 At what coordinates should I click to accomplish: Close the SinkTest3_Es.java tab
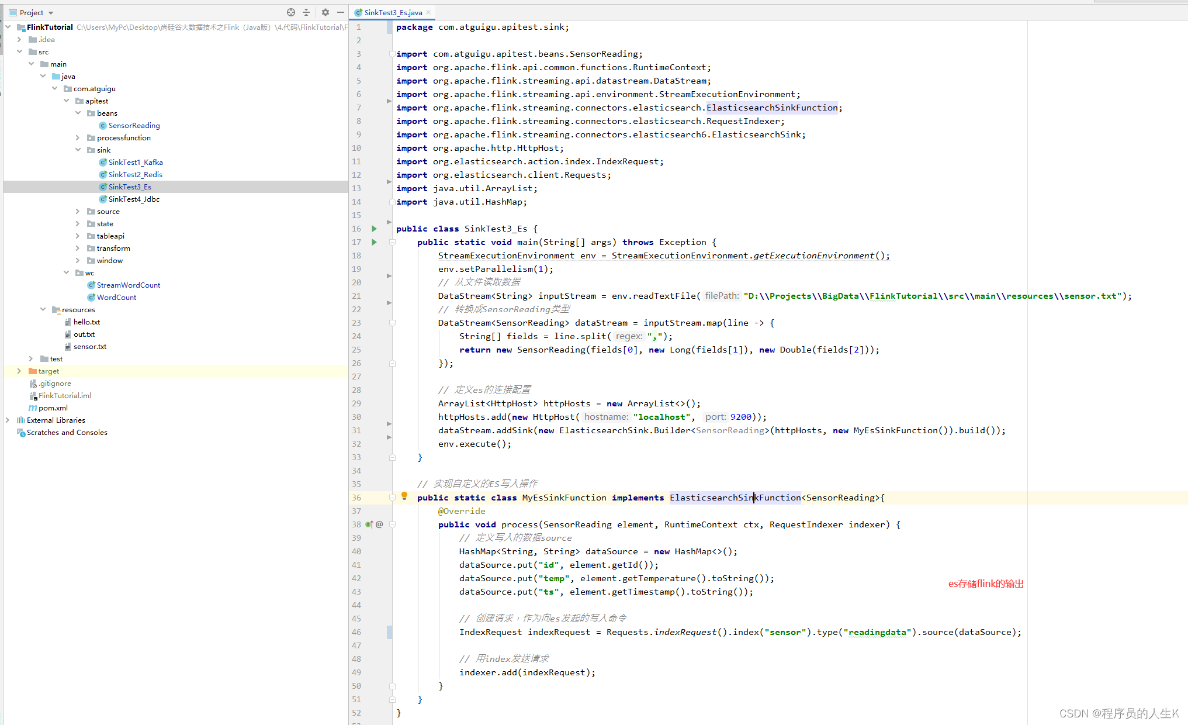[429, 12]
